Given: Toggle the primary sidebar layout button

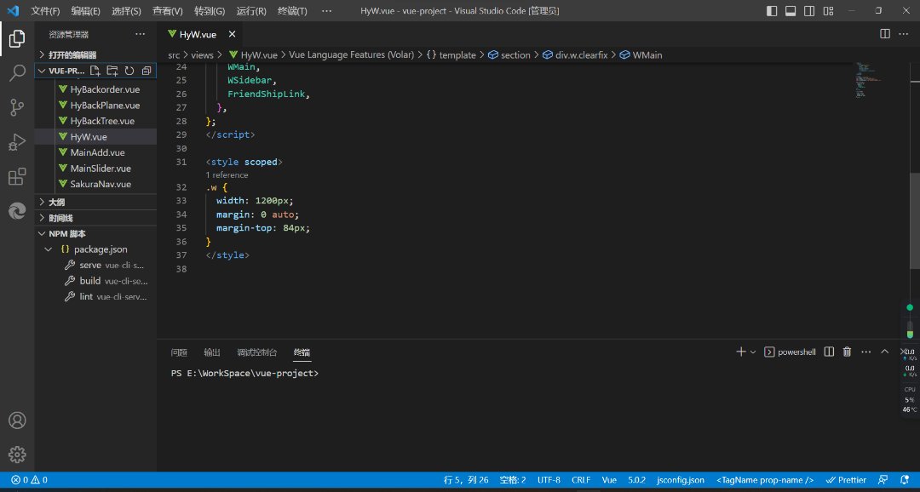Looking at the screenshot, I should (772, 11).
